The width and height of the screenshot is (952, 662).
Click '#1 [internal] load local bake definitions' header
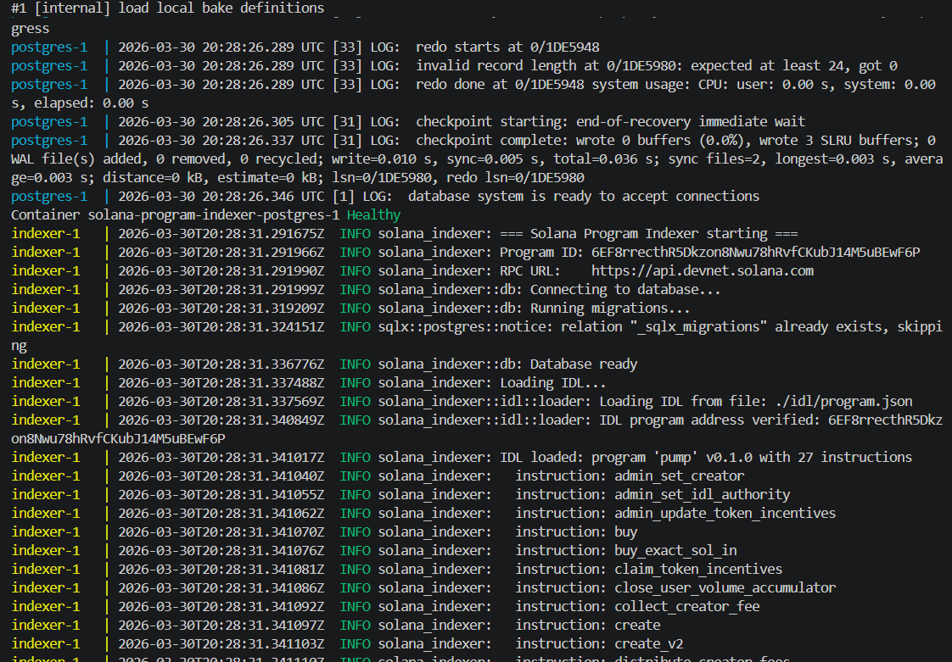click(x=167, y=8)
